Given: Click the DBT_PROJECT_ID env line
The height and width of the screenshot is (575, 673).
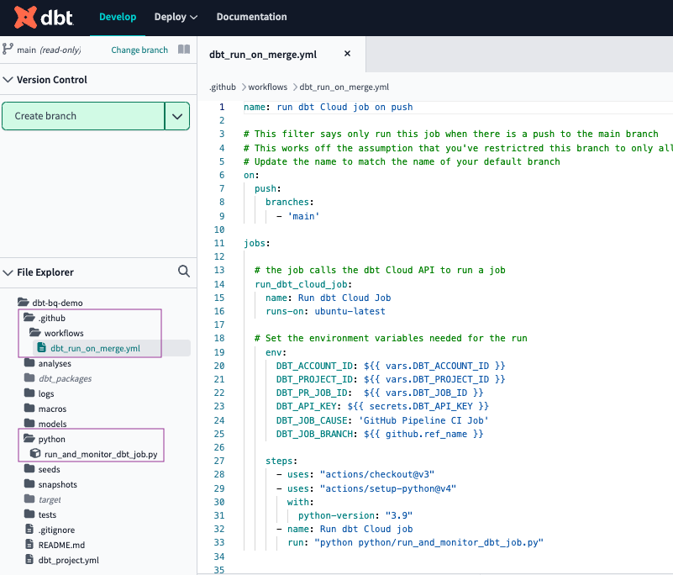Looking at the screenshot, I should pyautogui.click(x=391, y=379).
